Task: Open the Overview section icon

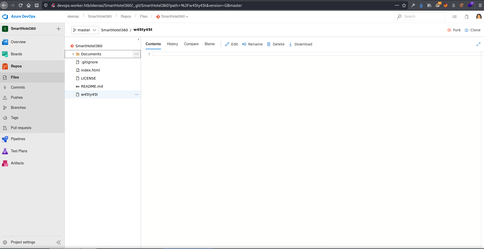Action: pyautogui.click(x=5, y=42)
